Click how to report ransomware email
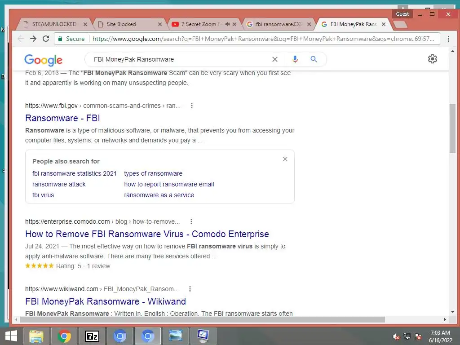The image size is (460, 345). [169, 184]
